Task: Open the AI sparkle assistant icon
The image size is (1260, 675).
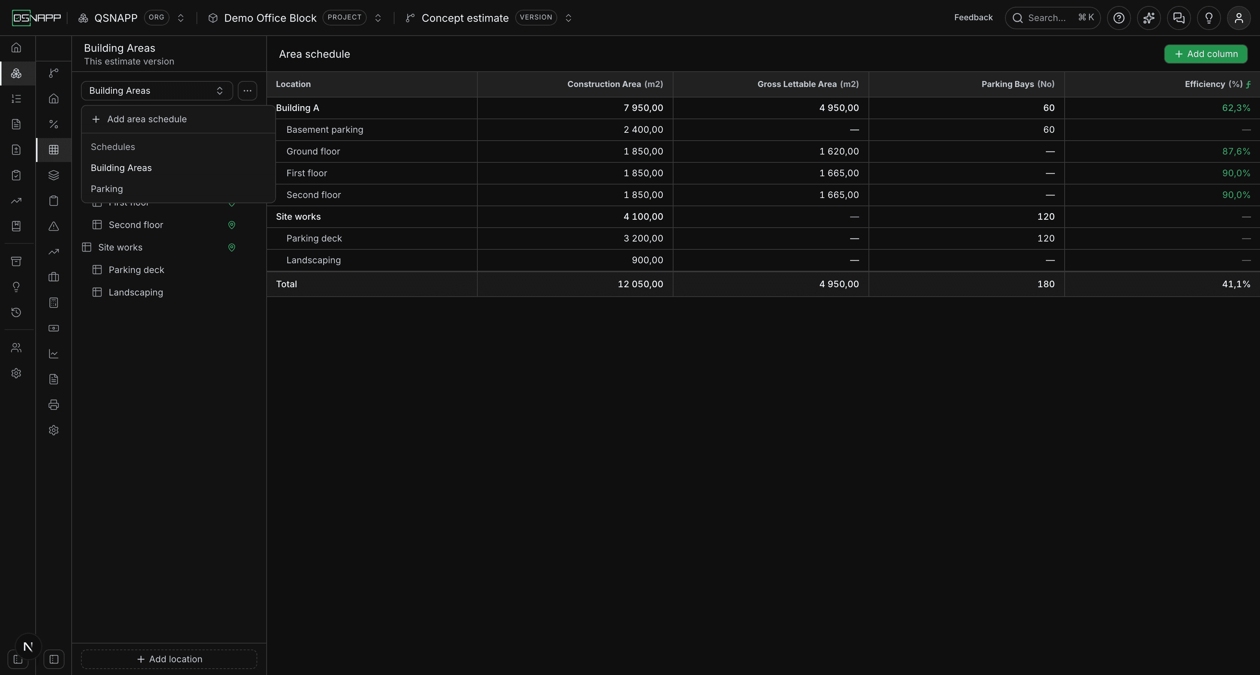Action: [1149, 18]
